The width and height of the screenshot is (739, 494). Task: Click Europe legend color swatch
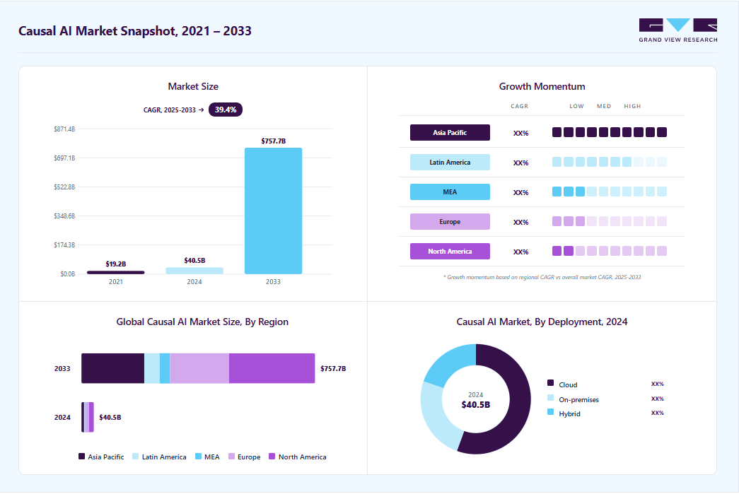pos(231,457)
